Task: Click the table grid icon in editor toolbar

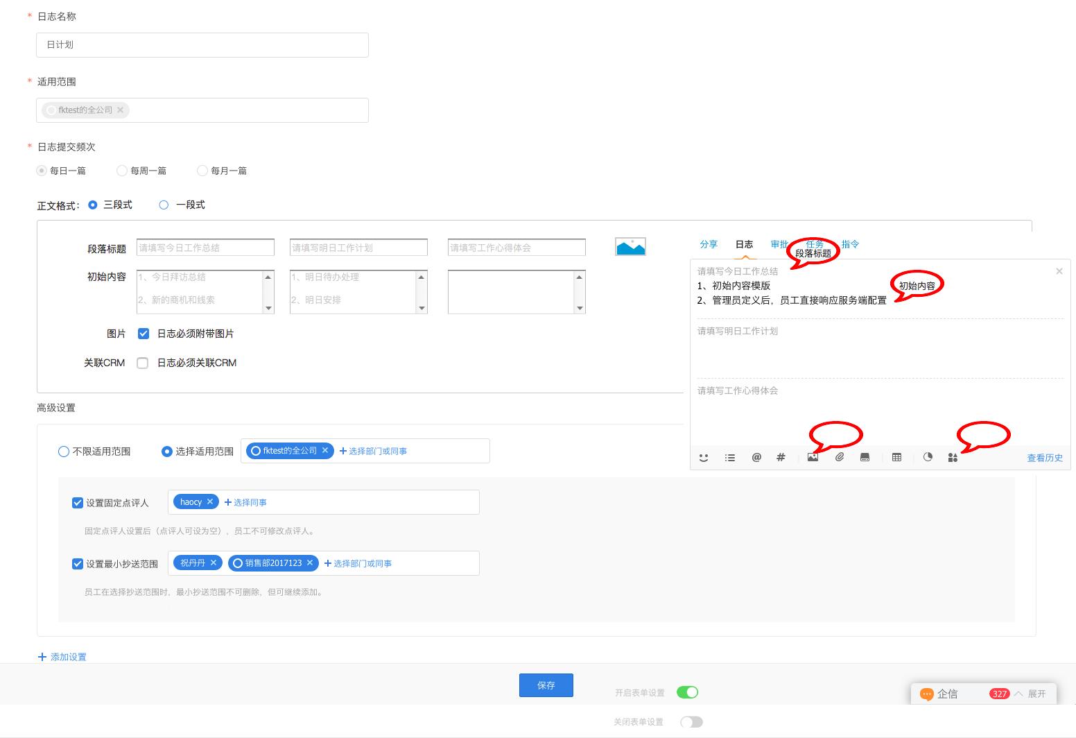Action: 896,457
